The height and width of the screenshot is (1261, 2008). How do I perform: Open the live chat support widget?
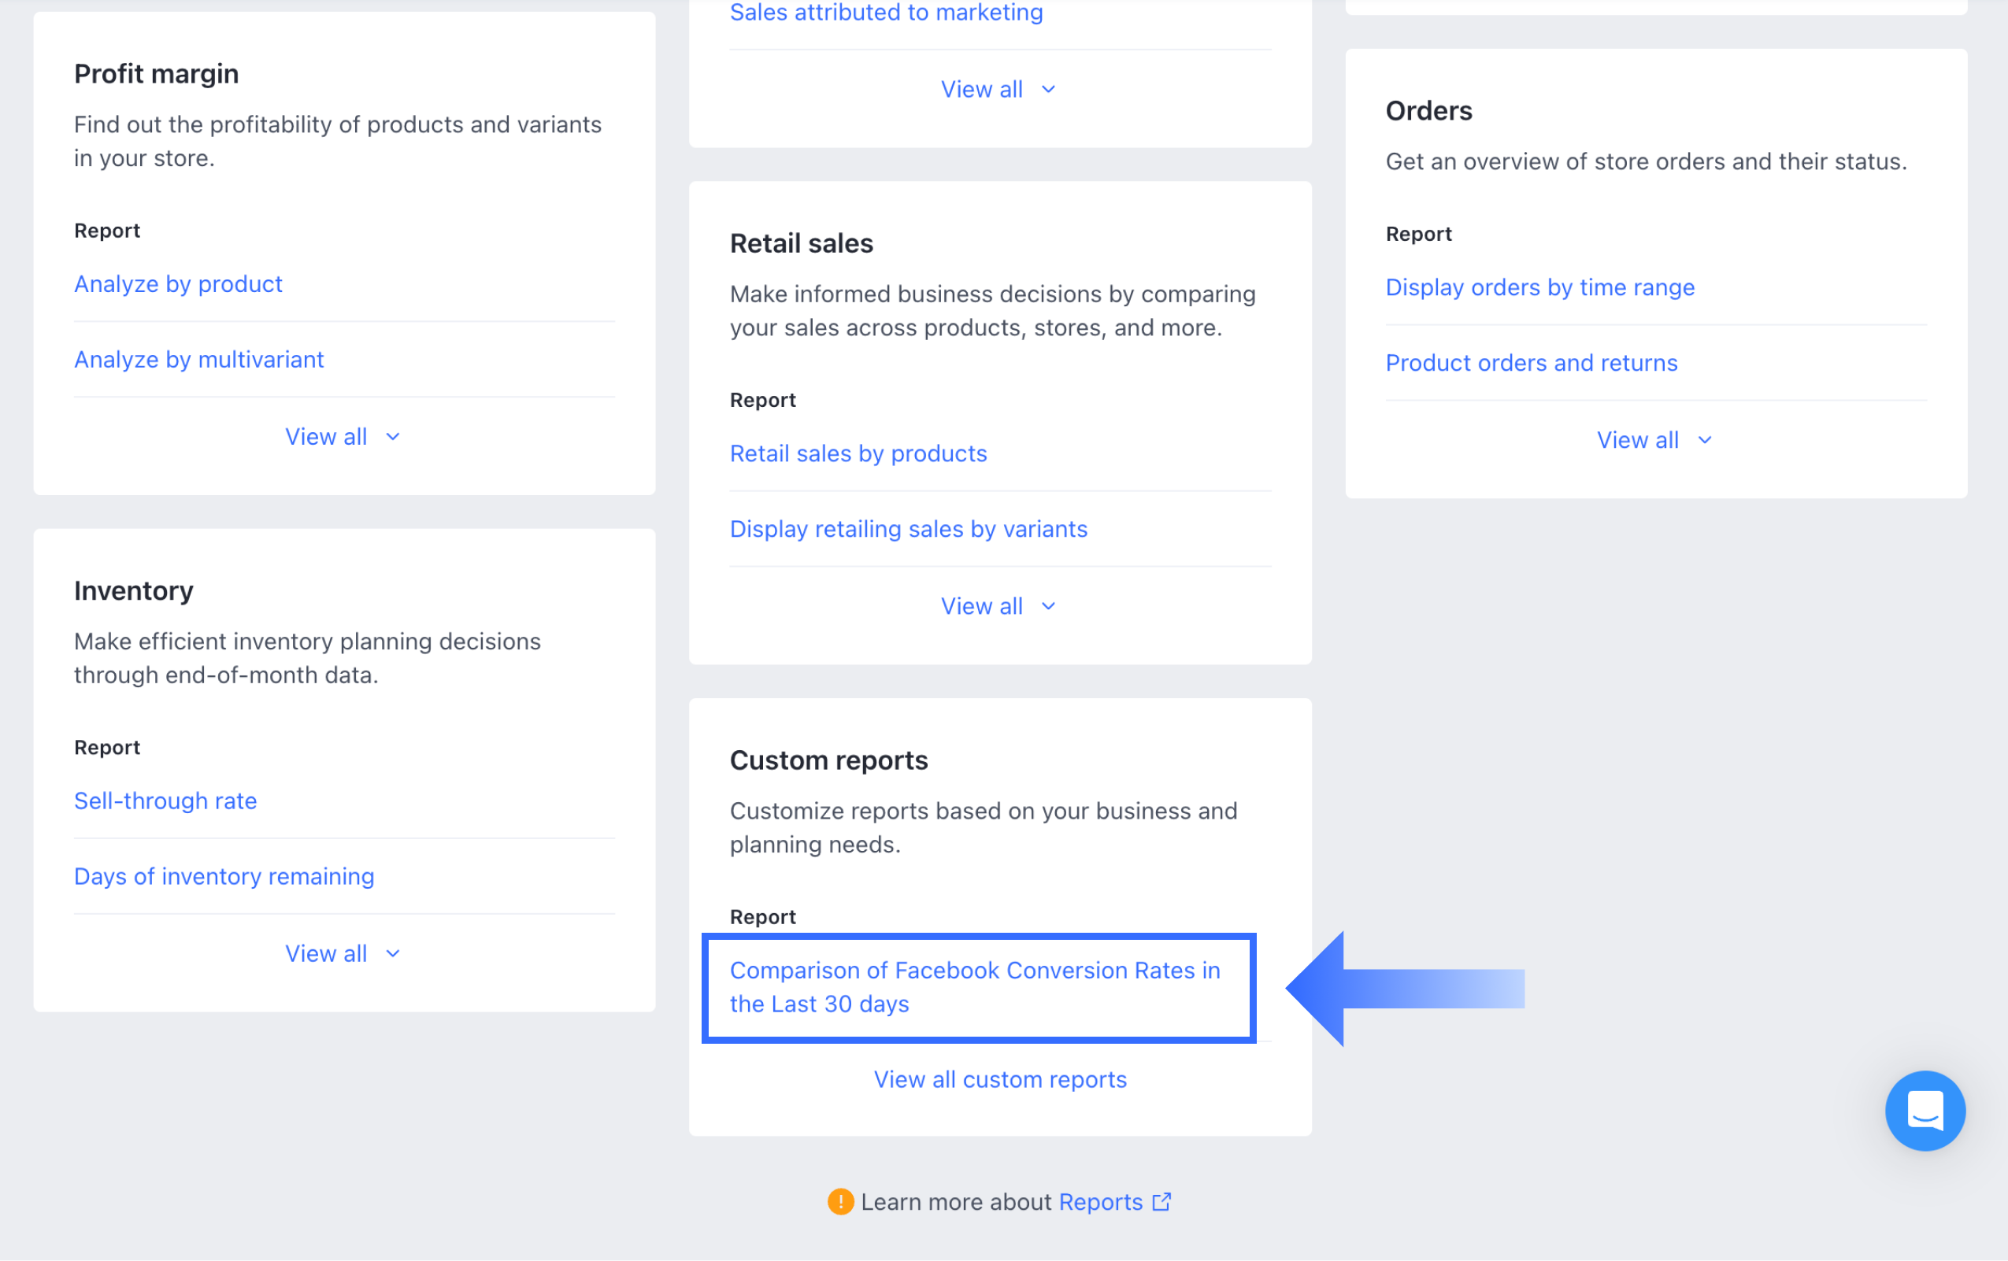1925,1110
